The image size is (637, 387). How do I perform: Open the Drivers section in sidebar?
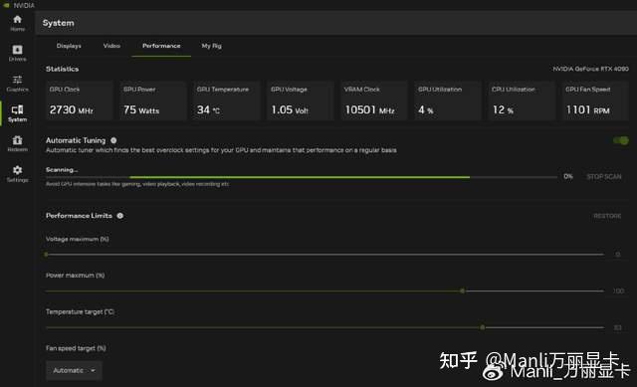18,53
